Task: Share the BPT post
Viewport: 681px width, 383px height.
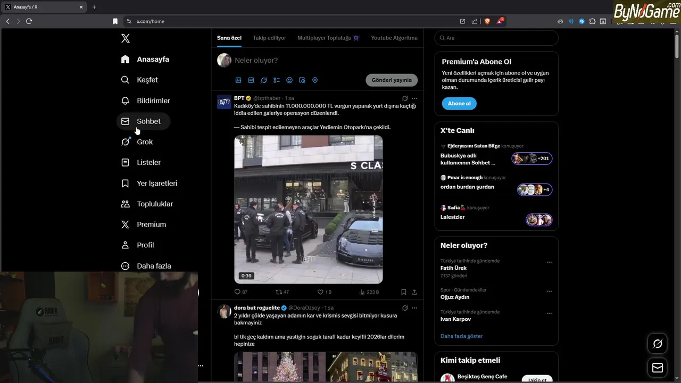Action: [x=414, y=292]
